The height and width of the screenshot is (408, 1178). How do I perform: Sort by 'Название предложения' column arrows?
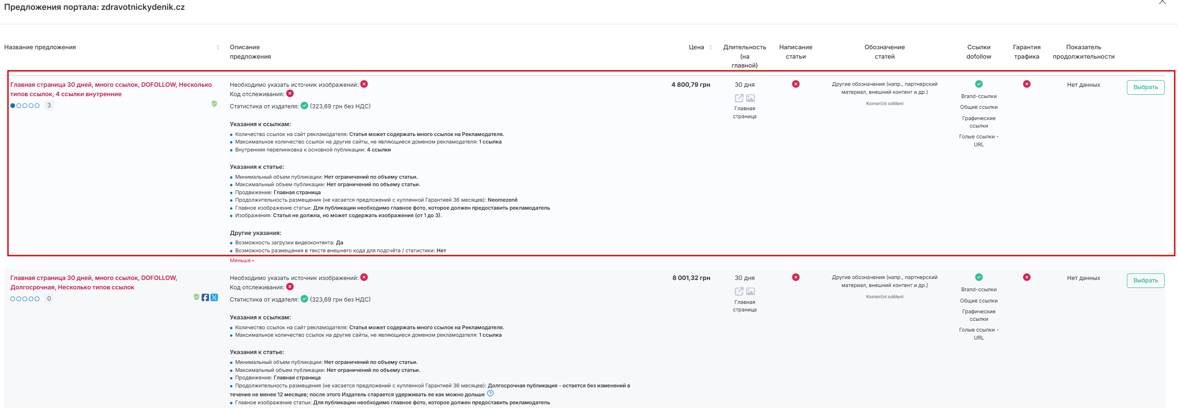218,47
